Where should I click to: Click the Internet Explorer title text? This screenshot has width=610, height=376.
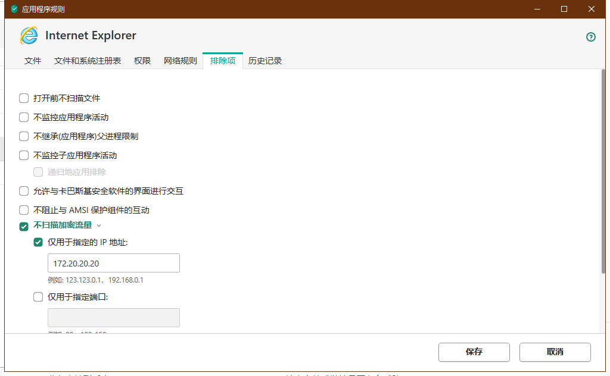(91, 35)
